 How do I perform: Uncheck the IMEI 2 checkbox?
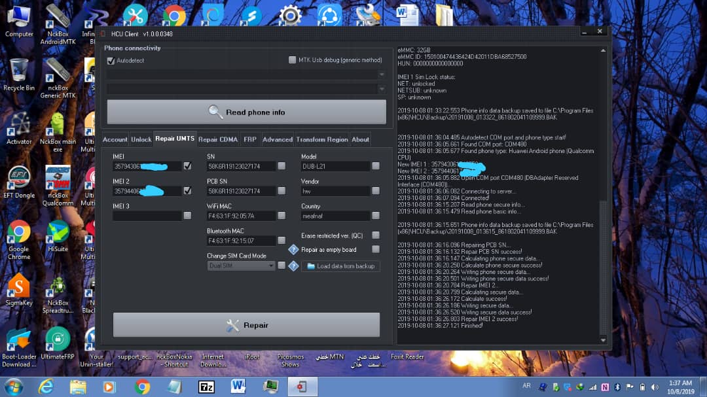(x=188, y=191)
